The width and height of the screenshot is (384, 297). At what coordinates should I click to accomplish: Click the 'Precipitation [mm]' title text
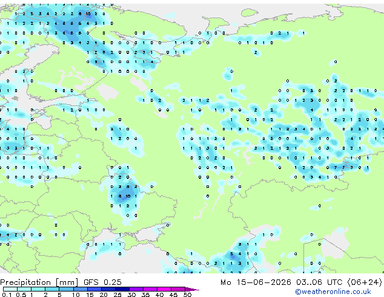point(39,282)
